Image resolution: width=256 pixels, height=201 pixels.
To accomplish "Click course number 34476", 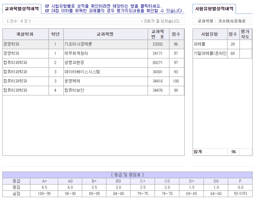I will (x=158, y=91).
